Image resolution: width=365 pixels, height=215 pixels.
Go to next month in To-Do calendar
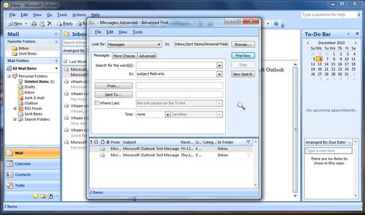coord(356,43)
